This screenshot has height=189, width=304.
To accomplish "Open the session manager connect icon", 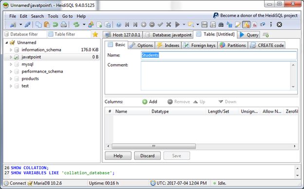I will point(13,25).
